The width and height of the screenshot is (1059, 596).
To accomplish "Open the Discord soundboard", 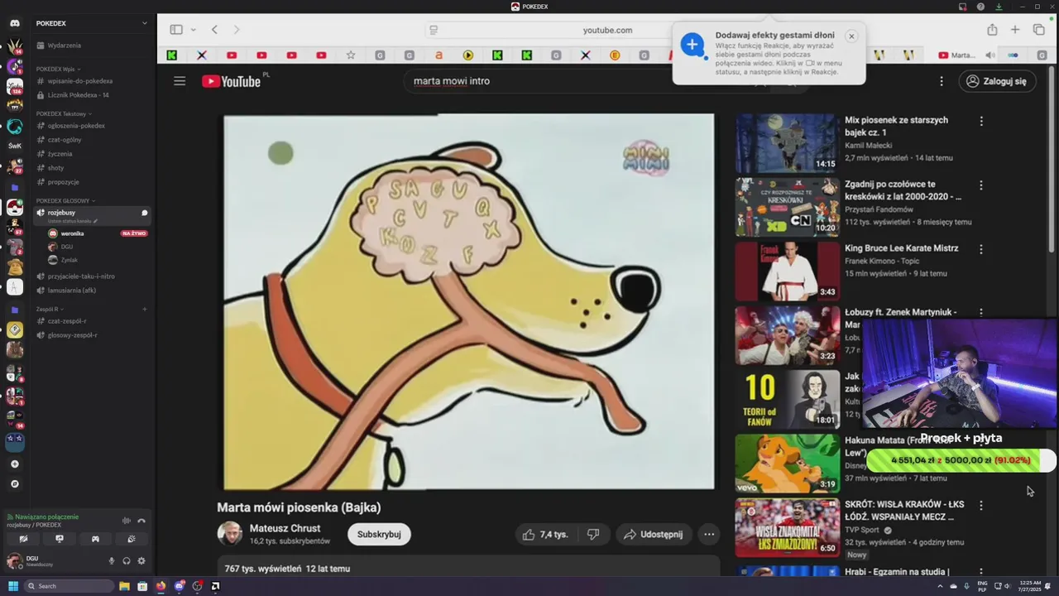I will point(132,539).
